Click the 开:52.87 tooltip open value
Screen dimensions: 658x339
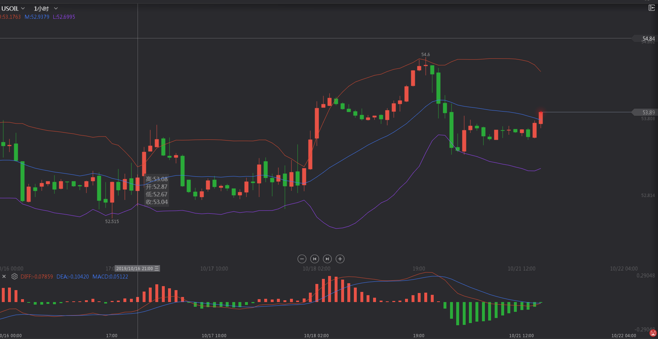pos(157,187)
